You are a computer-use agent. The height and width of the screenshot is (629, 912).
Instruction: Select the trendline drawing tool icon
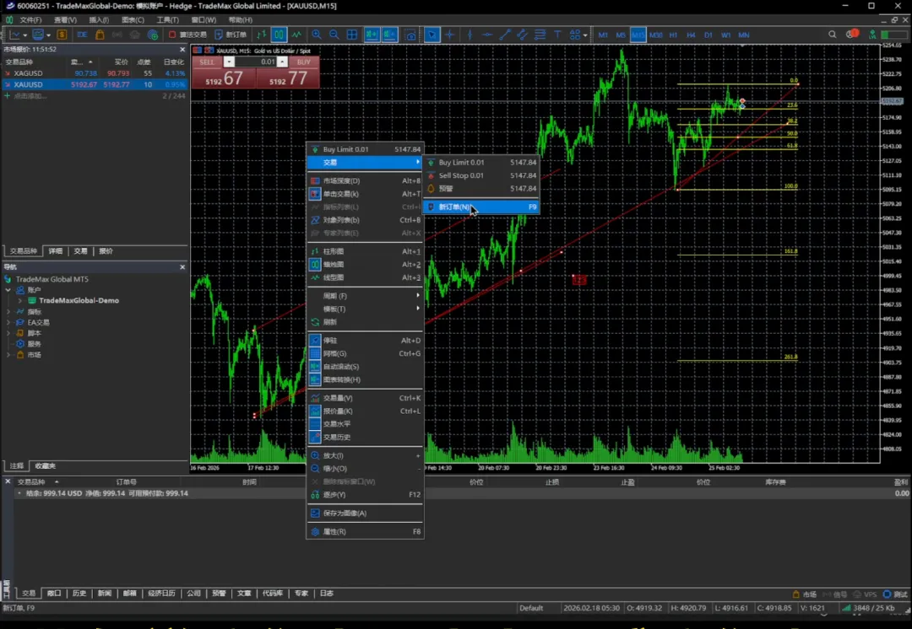pyautogui.click(x=505, y=35)
